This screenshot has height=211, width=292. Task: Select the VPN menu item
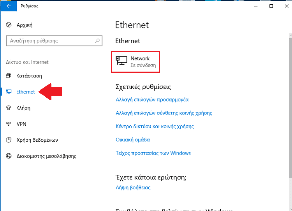click(21, 124)
